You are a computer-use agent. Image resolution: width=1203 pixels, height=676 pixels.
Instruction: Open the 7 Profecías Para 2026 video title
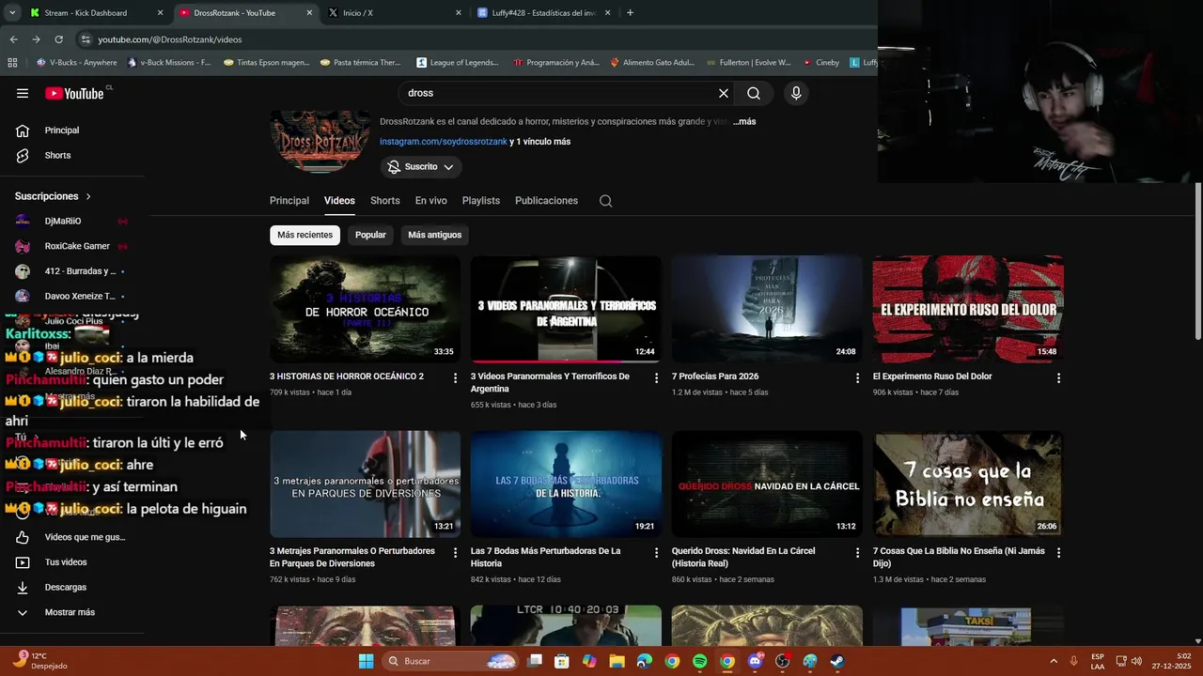coord(715,376)
